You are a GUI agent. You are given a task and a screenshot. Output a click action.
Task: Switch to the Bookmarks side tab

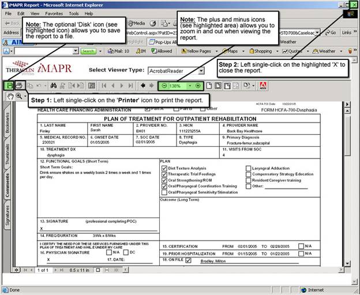(x=7, y=123)
